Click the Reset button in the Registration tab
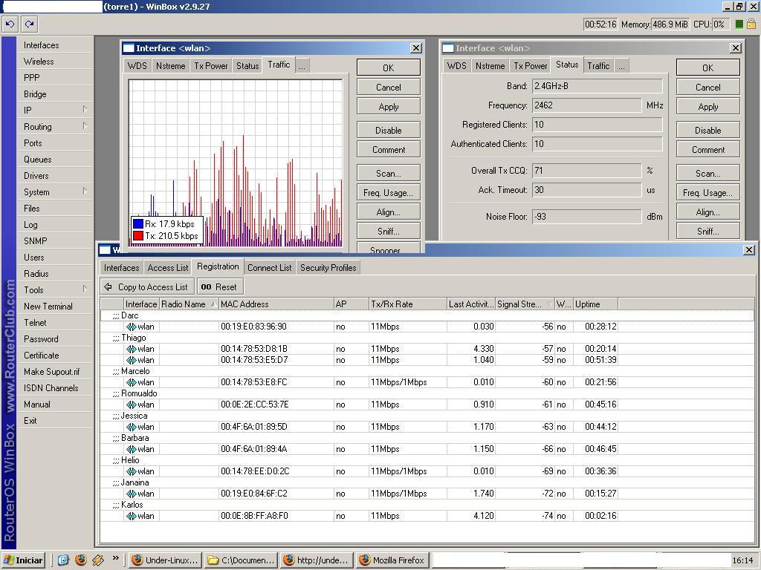The width and height of the screenshot is (761, 570). 219,287
